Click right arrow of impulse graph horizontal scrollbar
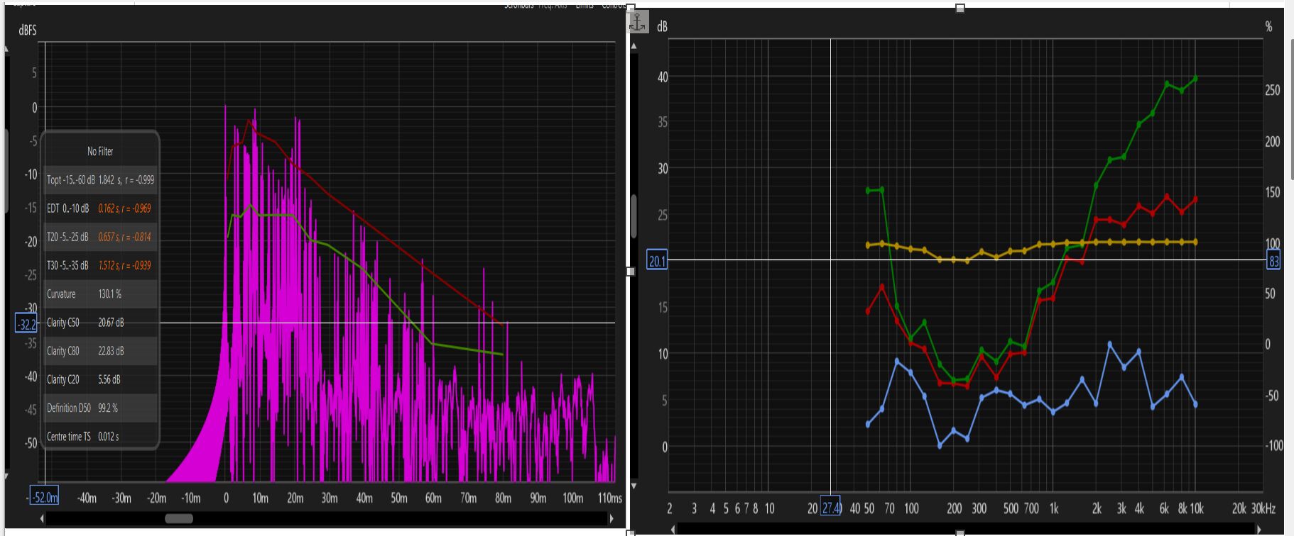Image resolution: width=1294 pixels, height=536 pixels. [x=611, y=519]
